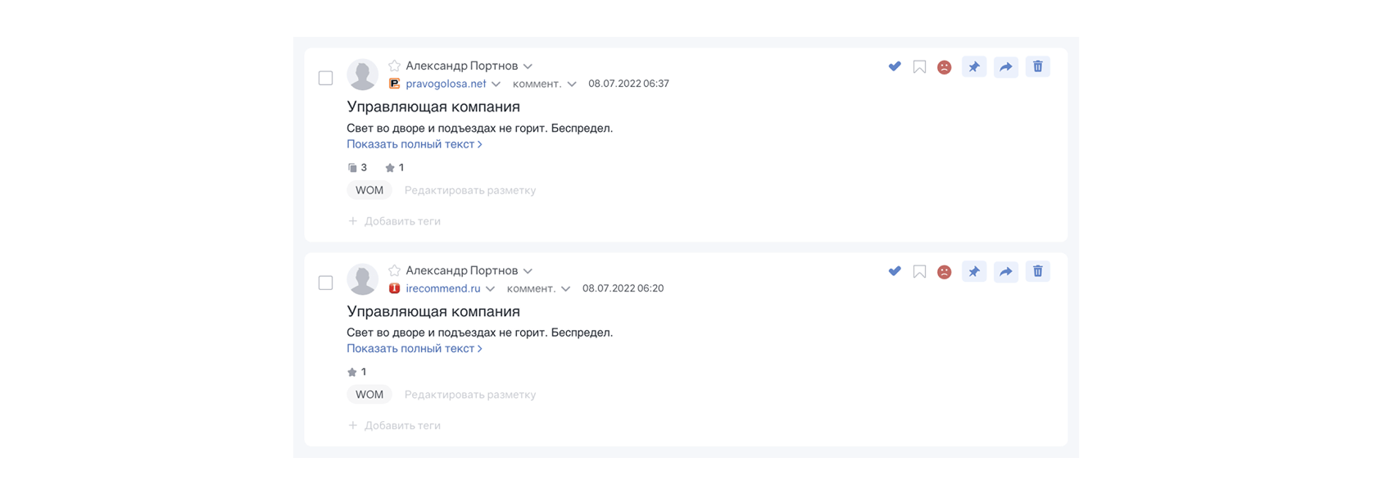Click the WOM tag on the pravogolosa.net post

click(x=369, y=190)
